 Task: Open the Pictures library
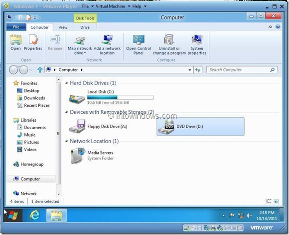click(x=28, y=142)
